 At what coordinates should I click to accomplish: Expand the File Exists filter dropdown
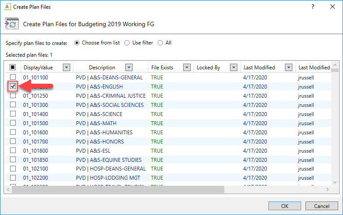point(187,68)
